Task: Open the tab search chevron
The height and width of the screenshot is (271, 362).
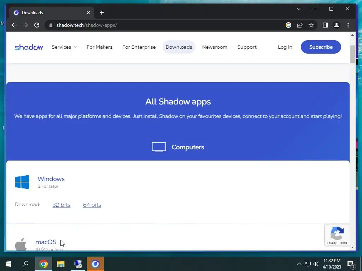Action: click(298, 9)
